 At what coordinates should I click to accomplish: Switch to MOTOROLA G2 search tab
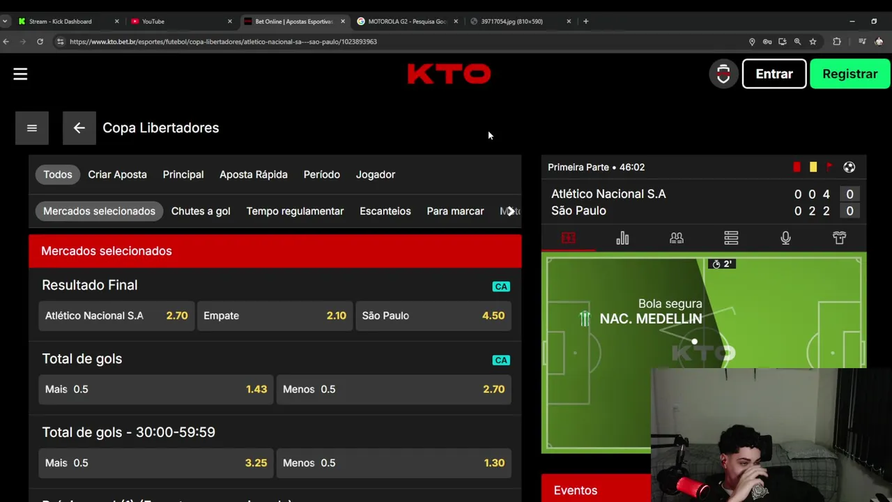pyautogui.click(x=407, y=22)
